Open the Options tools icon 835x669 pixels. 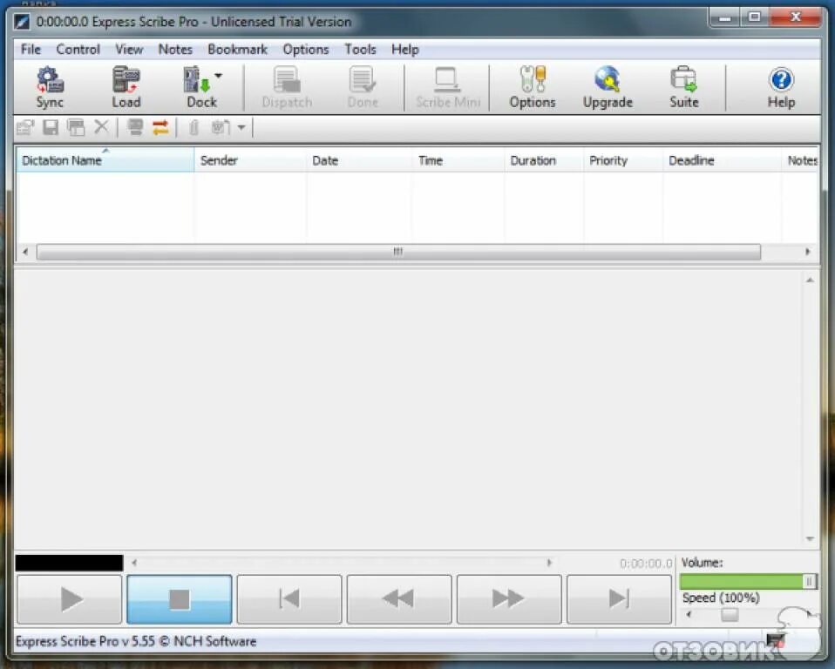(533, 87)
